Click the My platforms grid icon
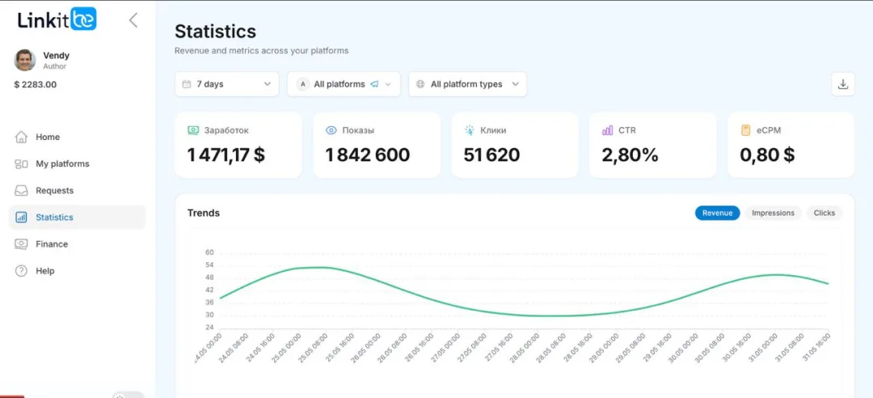Image resolution: width=873 pixels, height=398 pixels. (21, 164)
